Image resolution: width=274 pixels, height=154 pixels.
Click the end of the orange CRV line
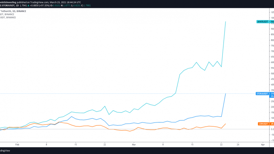tap(226, 124)
